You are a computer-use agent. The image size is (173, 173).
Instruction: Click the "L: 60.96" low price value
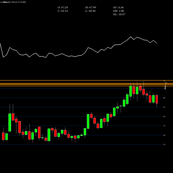(x=90, y=11)
